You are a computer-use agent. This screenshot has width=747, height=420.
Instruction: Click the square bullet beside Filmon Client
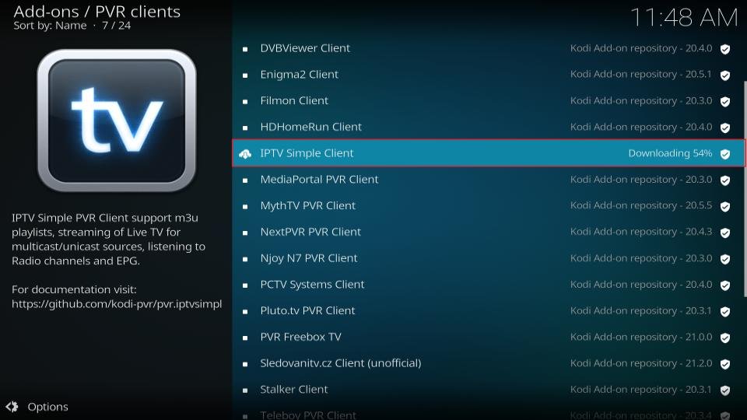pyautogui.click(x=245, y=101)
